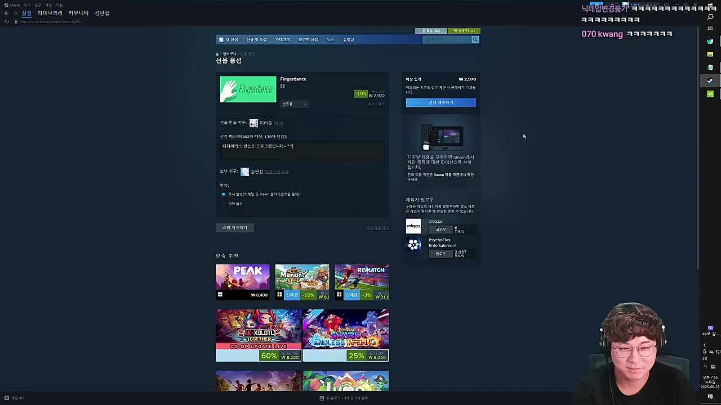
Task: Click the Fingerdance game thumbnail
Action: 248,89
